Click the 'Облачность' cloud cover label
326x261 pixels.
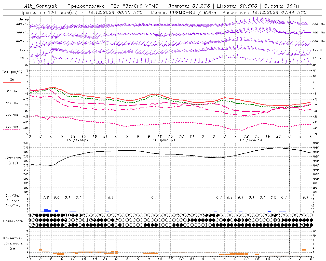(x=13, y=221)
